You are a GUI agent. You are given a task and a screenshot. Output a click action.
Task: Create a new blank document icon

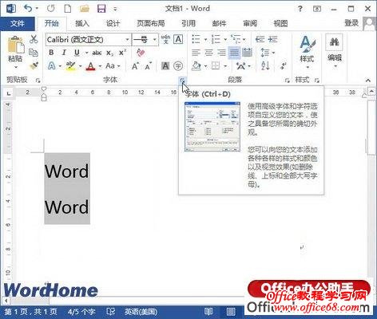tap(68, 9)
